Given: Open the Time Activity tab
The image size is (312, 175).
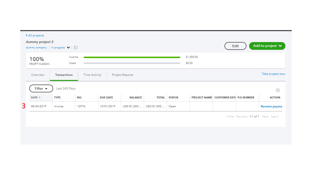Looking at the screenshot, I should pyautogui.click(x=92, y=75).
